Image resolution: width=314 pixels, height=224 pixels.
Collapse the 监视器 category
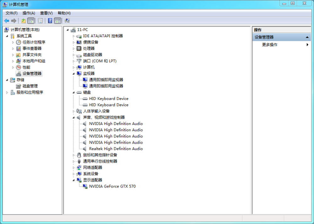73,74
